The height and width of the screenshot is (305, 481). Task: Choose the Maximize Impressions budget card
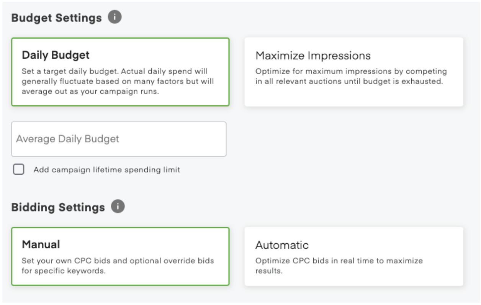(x=353, y=72)
